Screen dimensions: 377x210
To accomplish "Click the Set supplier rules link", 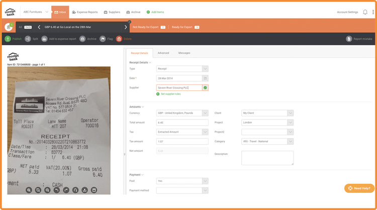I will click(170, 94).
